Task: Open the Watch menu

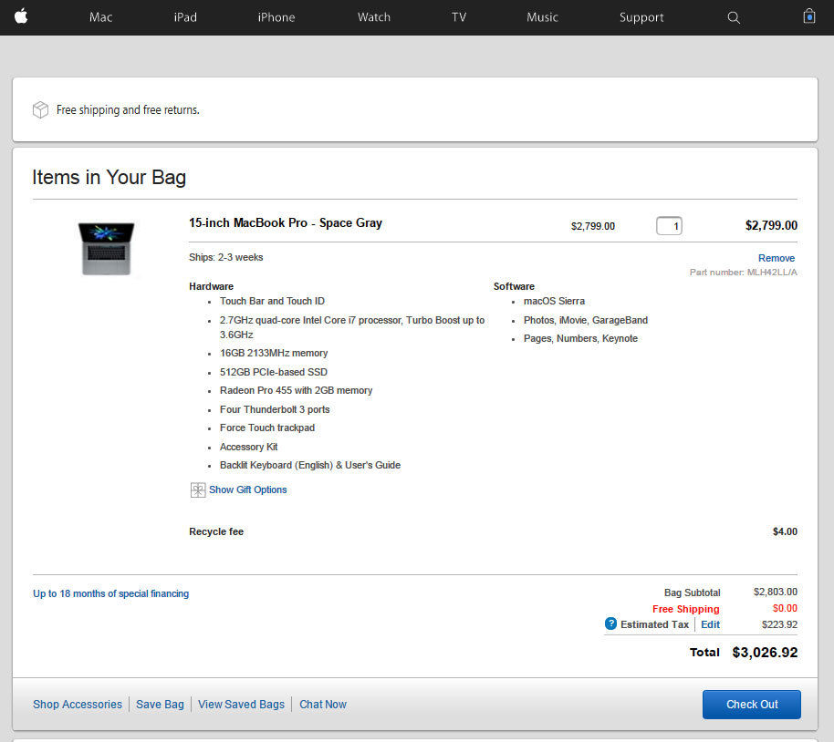Action: (x=374, y=17)
